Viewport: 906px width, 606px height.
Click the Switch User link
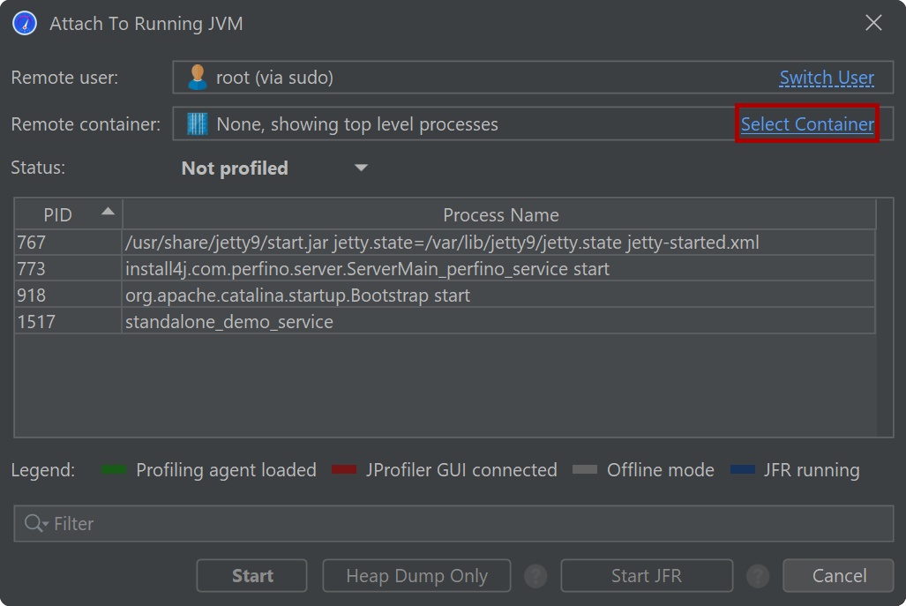coord(827,78)
